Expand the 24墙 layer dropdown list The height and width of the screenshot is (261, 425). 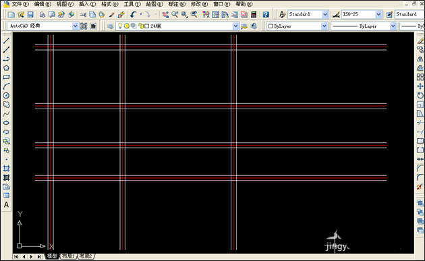[235, 26]
